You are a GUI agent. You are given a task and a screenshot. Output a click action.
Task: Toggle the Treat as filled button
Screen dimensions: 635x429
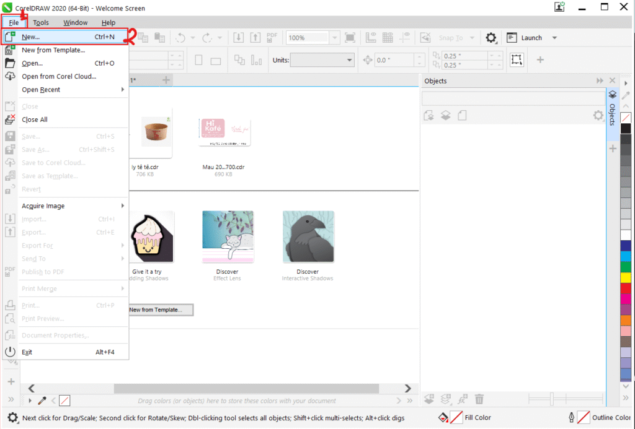517,60
